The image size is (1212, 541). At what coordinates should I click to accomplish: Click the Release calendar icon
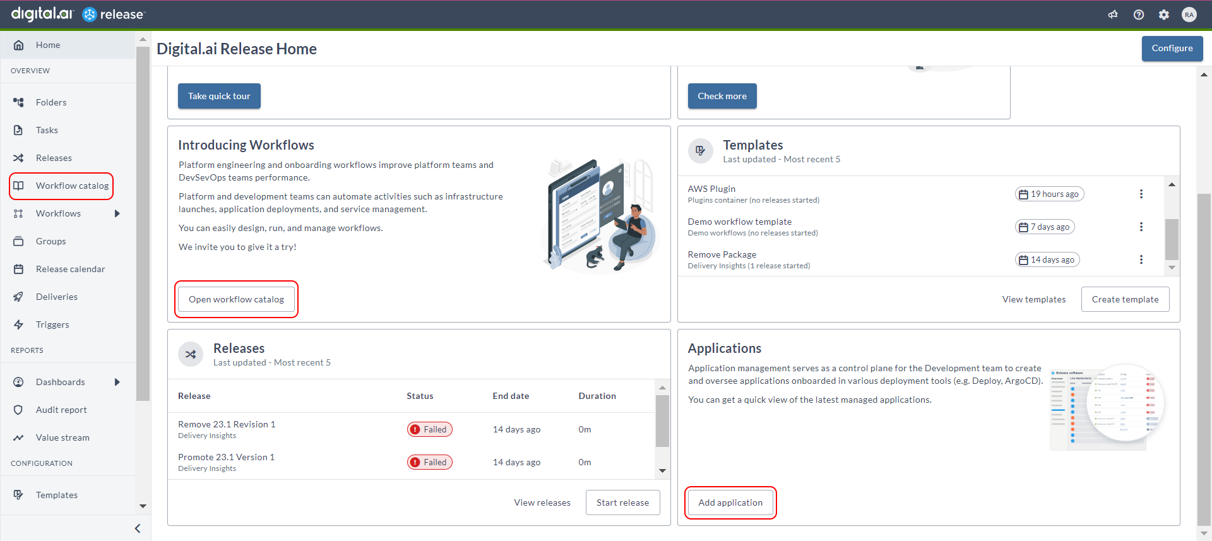19,269
